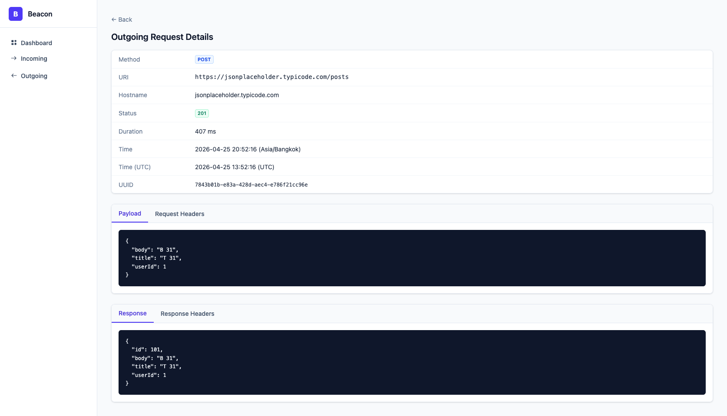Click the Dashboard grid icon in sidebar

click(x=14, y=43)
